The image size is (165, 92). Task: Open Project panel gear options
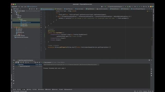point(37,9)
